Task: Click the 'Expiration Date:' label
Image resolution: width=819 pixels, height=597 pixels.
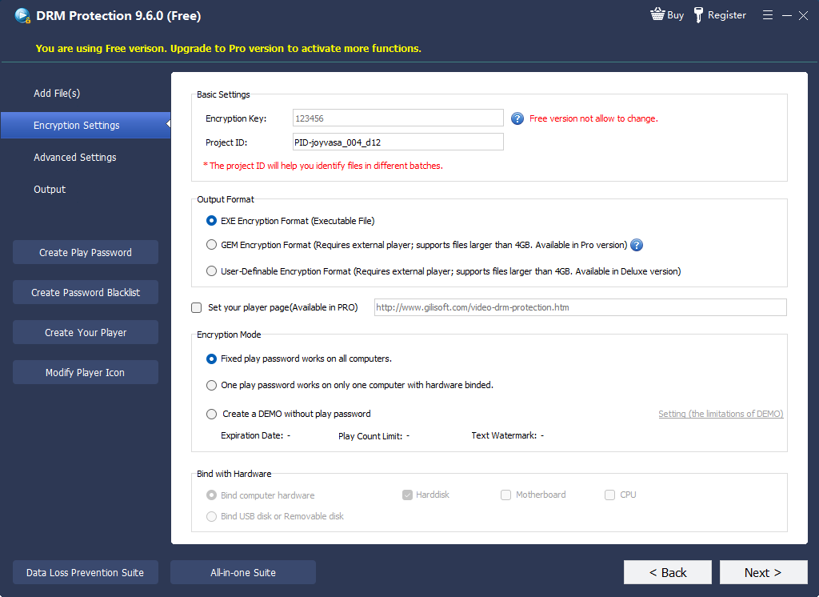Action: pyautogui.click(x=252, y=435)
